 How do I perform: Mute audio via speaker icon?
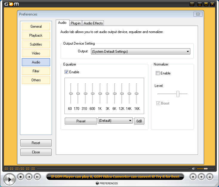194,169
